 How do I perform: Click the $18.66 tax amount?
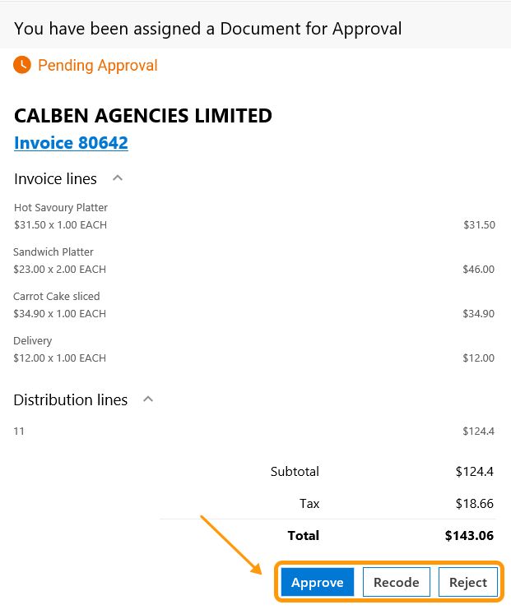point(474,504)
